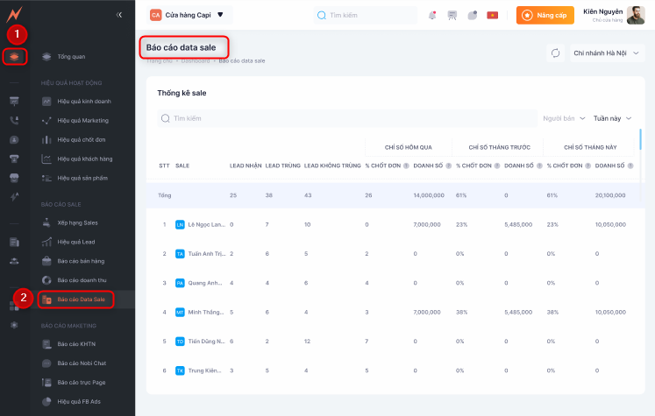Select Xếp hạng Sales menu item

77,222
